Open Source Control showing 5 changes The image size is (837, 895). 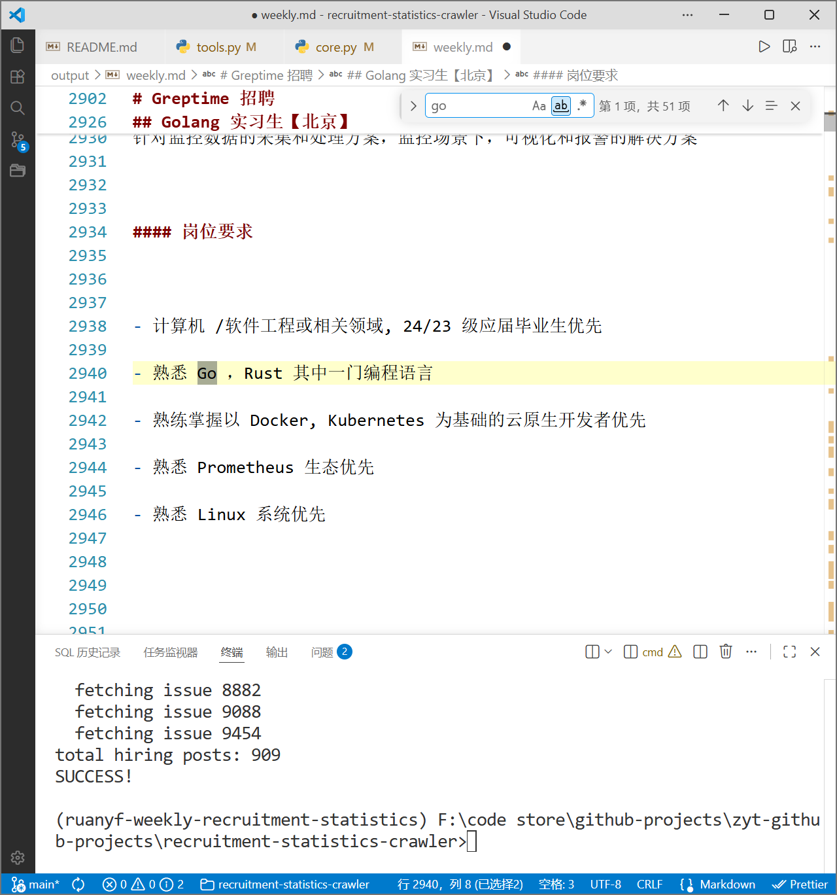pos(18,139)
